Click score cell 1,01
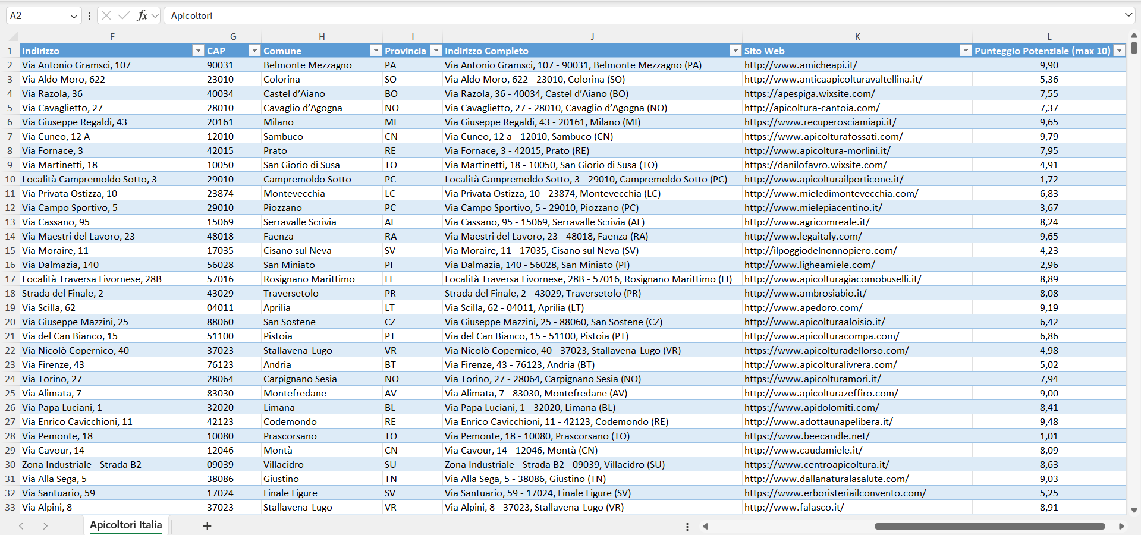1141x535 pixels. tap(1049, 436)
